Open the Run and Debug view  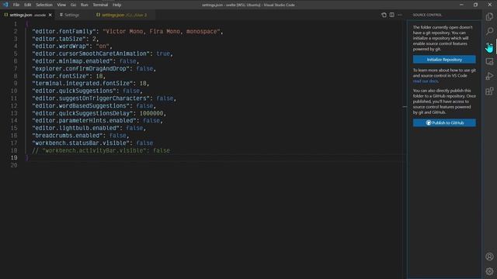pos(489,76)
